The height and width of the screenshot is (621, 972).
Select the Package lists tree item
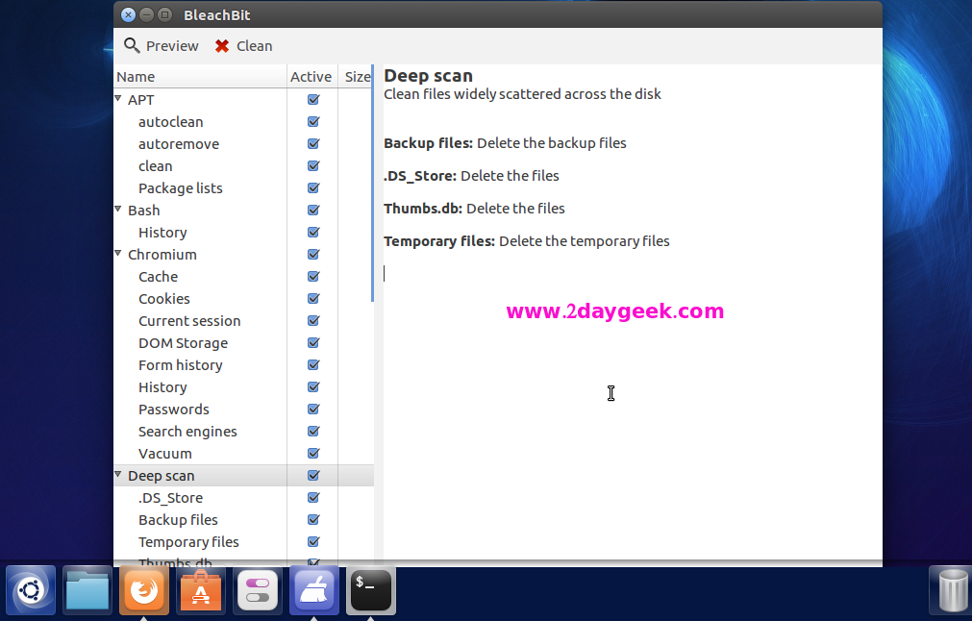(x=181, y=188)
